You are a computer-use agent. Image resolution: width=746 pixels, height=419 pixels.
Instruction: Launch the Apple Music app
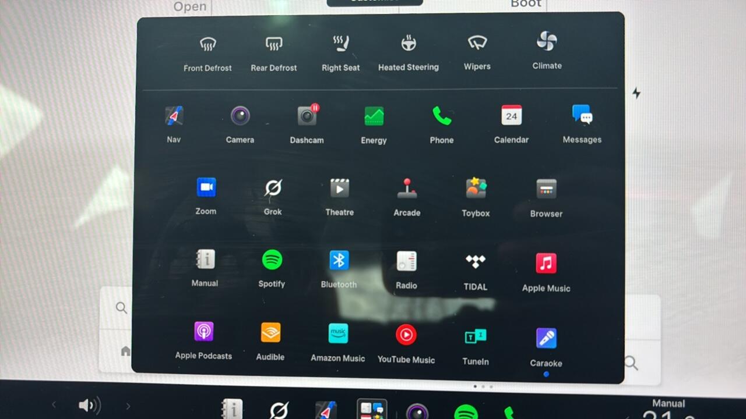click(x=546, y=272)
